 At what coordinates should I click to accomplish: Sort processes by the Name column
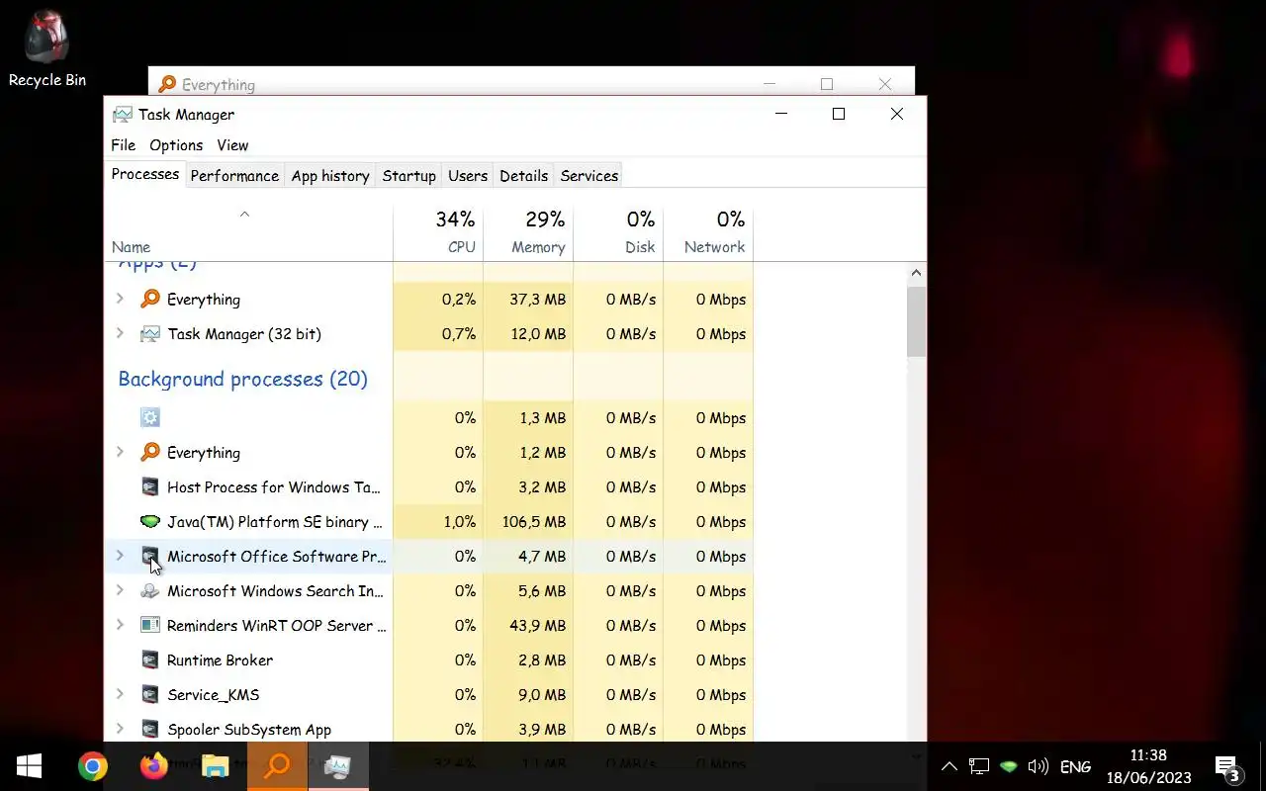[x=248, y=233]
